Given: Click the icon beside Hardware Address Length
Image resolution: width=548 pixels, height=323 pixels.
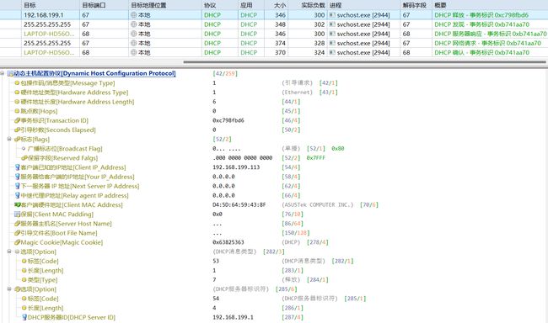Looking at the screenshot, I should click(17, 102).
